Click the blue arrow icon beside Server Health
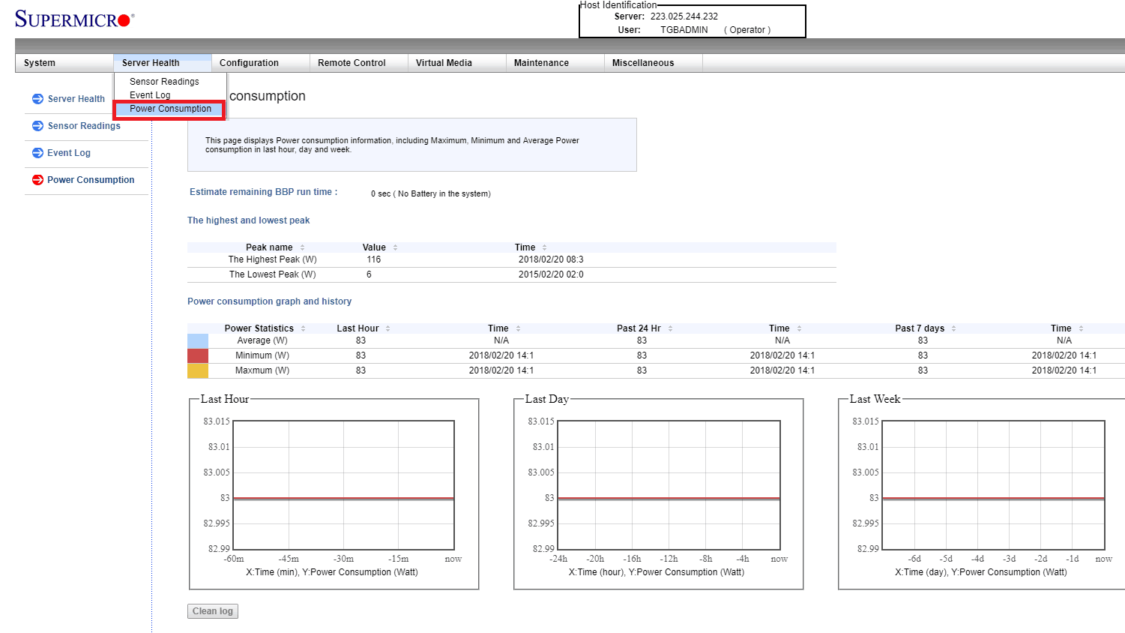1125x633 pixels. pyautogui.click(x=37, y=99)
